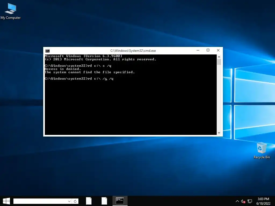Open the clock showing 3:03 PM

click(263, 201)
